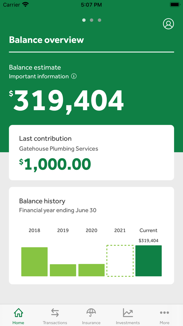Tap the 2020 balance history bar
This screenshot has width=183, height=326.
click(91, 270)
